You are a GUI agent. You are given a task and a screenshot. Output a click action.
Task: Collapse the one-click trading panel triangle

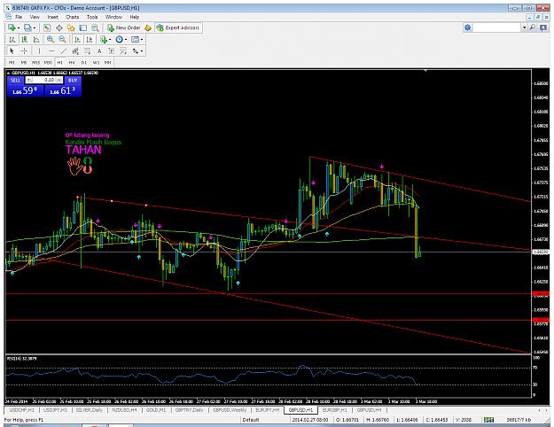(x=9, y=74)
